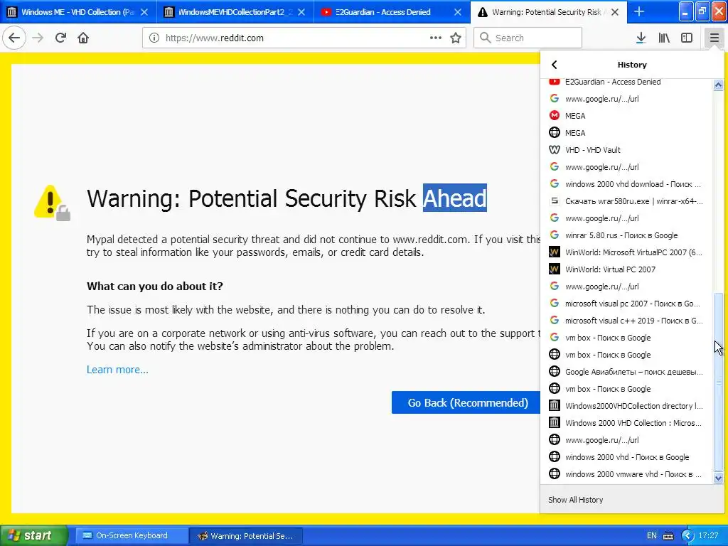Click the taskbar clock 17:27

tap(708, 536)
